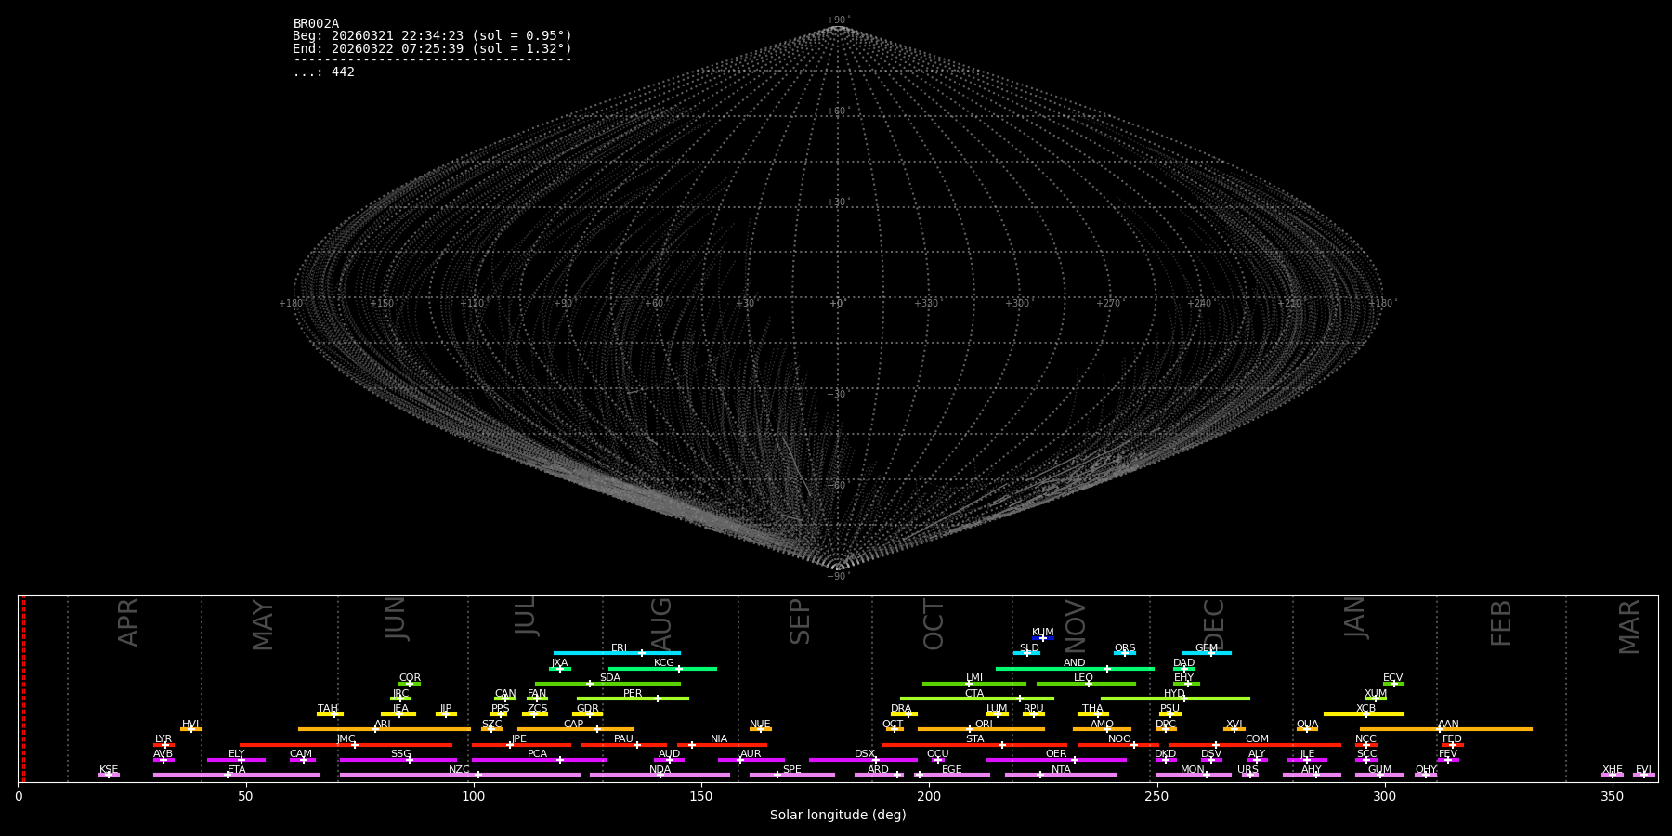Click the PCA shower label

click(537, 754)
